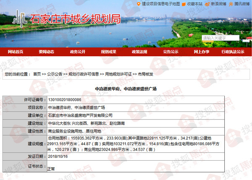This screenshot has width=252, height=180.
Task: Click 首页 in the breadcrumb path
Action: [x=37, y=74]
